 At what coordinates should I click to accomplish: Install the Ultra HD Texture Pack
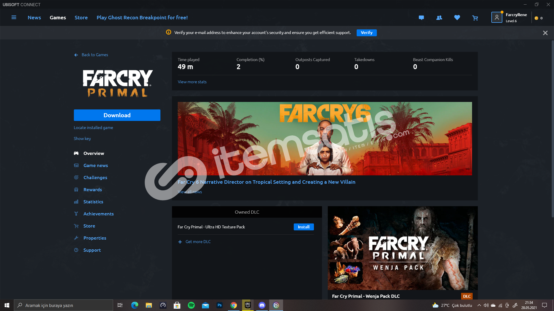tap(304, 227)
